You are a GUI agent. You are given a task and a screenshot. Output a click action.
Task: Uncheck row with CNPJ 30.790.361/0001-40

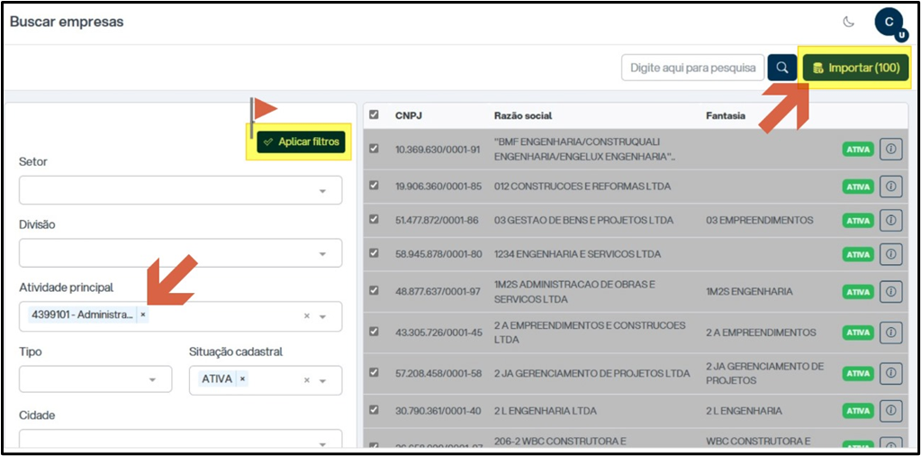(x=374, y=409)
